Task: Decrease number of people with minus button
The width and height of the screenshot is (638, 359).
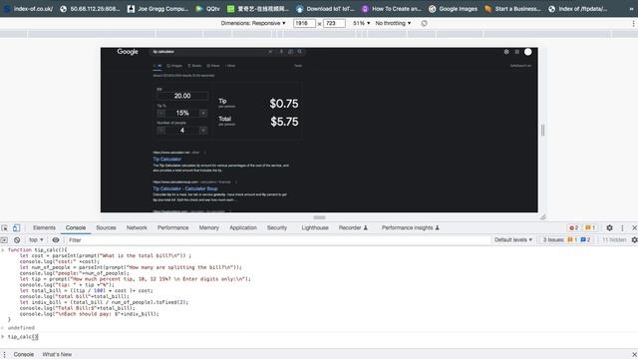Action: (x=161, y=131)
